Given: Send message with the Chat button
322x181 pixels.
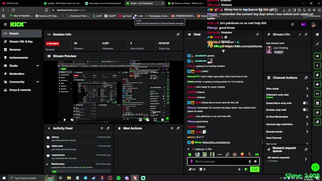Looking at the screenshot, I should click(255, 169).
